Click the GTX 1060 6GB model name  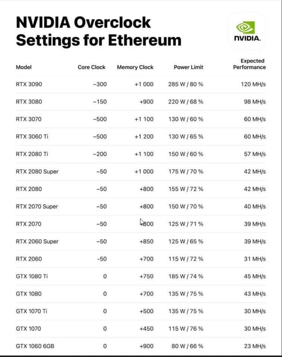coord(35,346)
